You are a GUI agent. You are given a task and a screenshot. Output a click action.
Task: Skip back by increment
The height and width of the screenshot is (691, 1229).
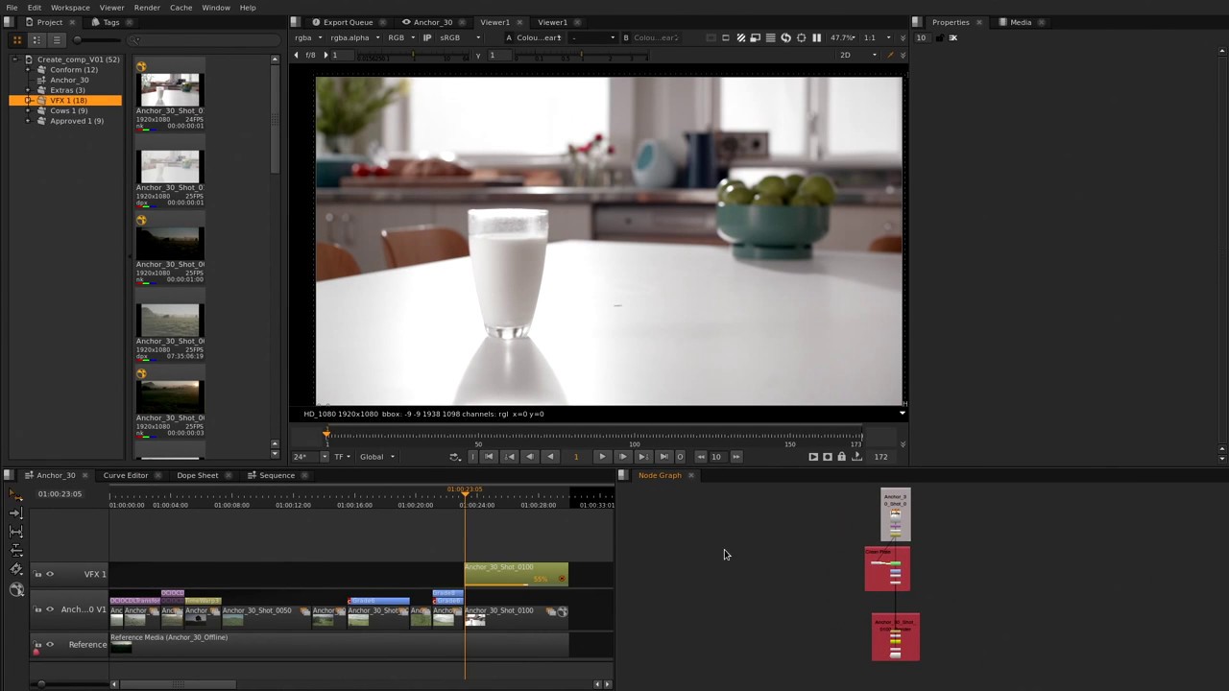(701, 457)
